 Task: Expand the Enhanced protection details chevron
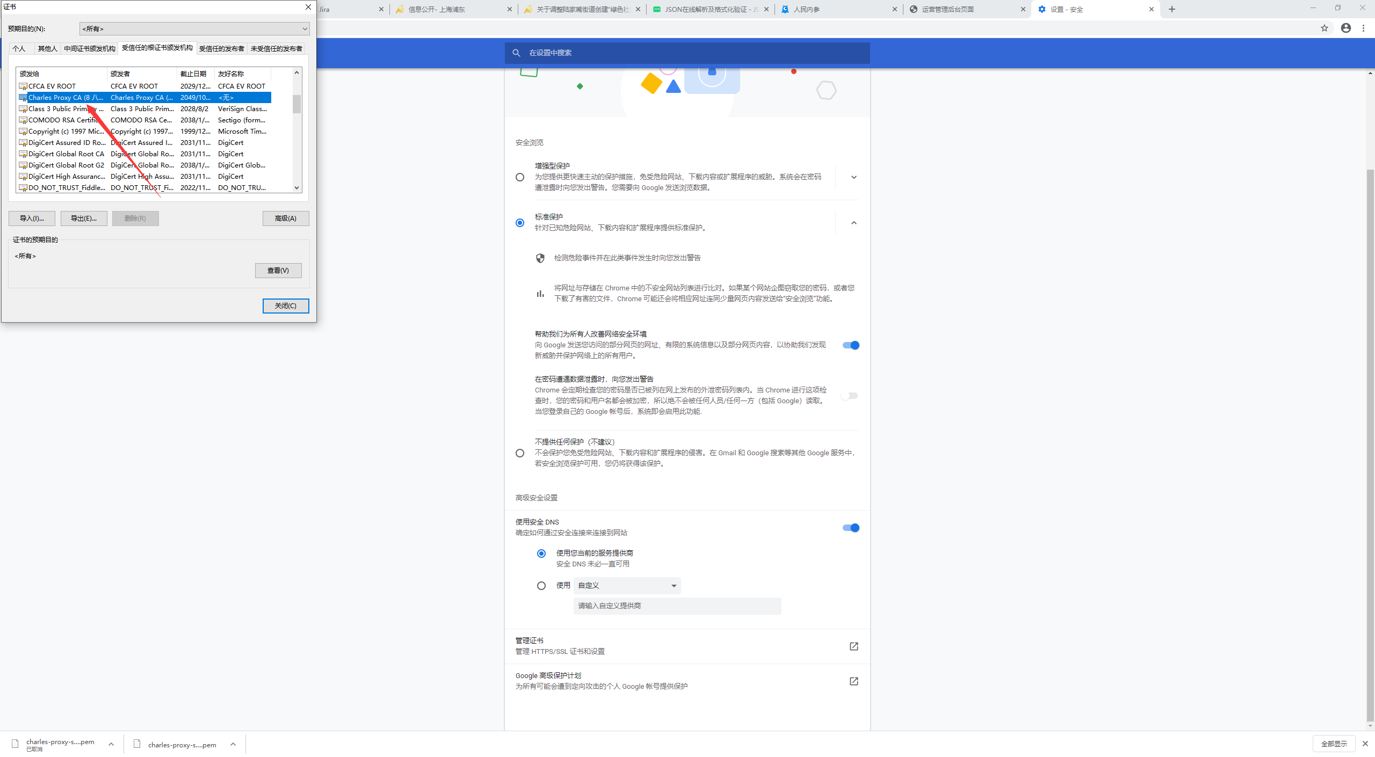coord(853,177)
